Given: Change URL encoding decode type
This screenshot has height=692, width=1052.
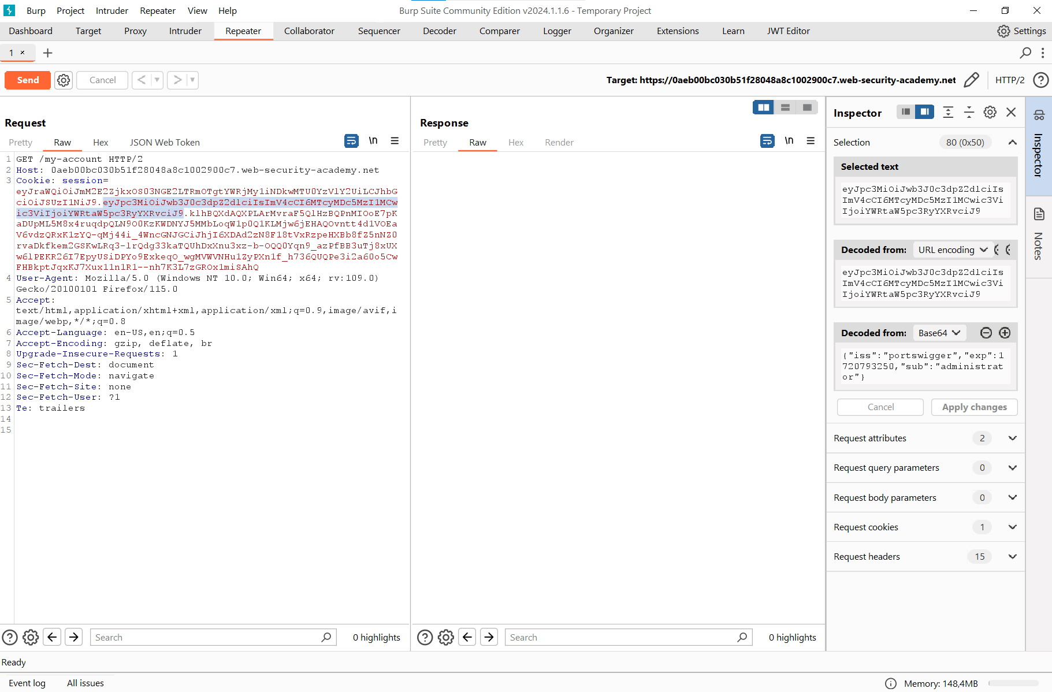Looking at the screenshot, I should (953, 250).
